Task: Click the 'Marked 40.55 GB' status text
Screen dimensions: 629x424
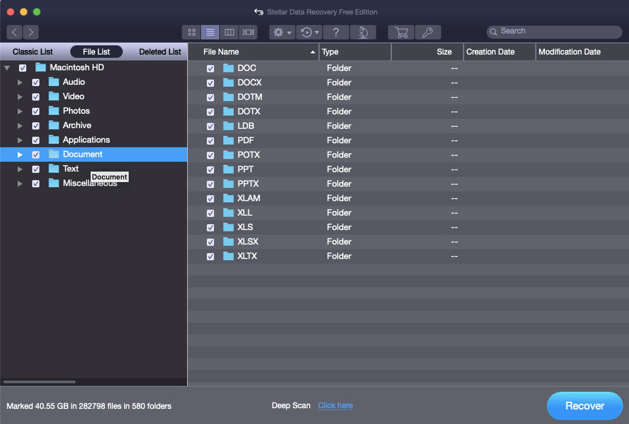Action: pos(89,406)
